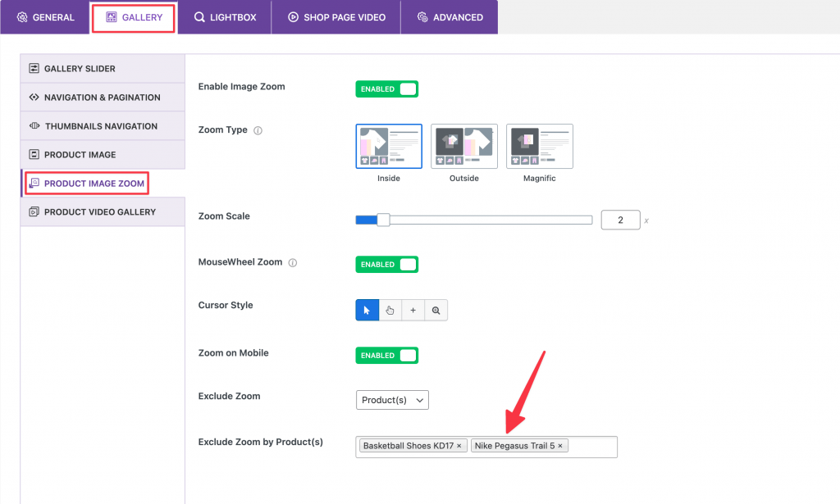Viewport: 840px width, 504px height.
Task: Go to Shop Page Video tab
Action: 336,17
